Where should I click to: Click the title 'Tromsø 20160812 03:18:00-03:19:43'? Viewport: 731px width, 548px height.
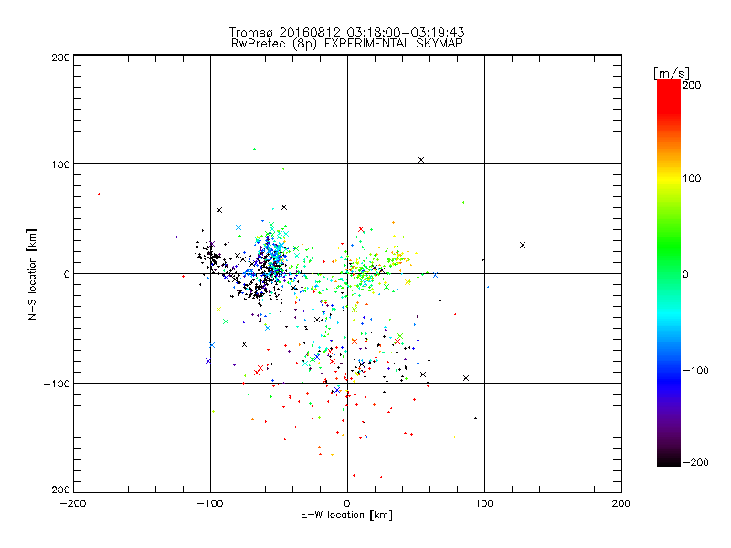[346, 32]
